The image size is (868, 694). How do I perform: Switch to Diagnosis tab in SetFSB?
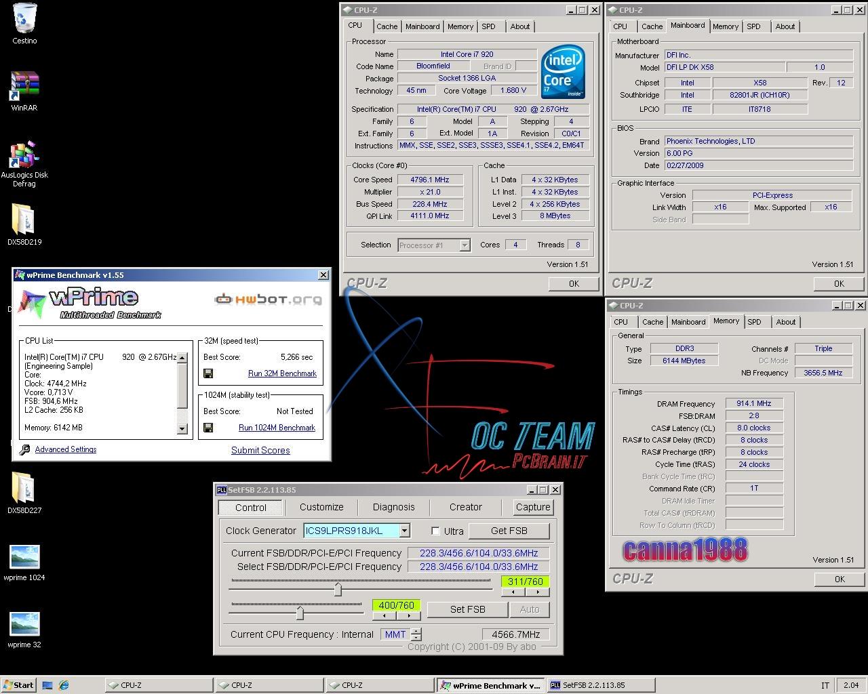(393, 507)
